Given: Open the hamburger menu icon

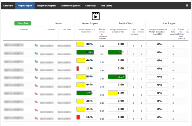Looking at the screenshot, I should (187, 6).
